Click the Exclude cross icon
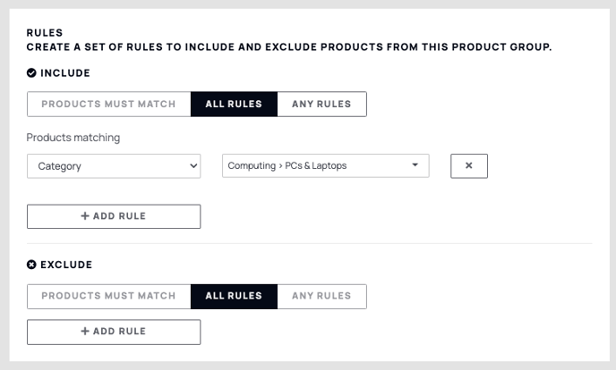Viewport: 616px width, 370px height. coord(31,265)
